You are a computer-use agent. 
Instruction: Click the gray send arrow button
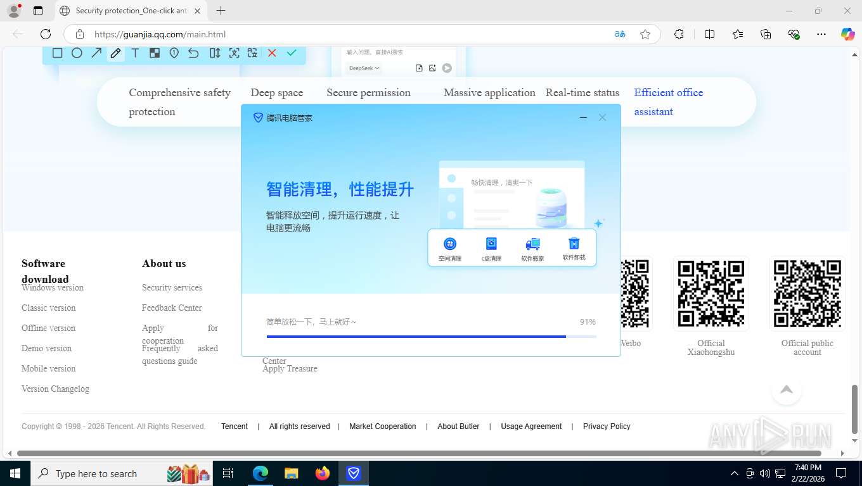pos(447,68)
